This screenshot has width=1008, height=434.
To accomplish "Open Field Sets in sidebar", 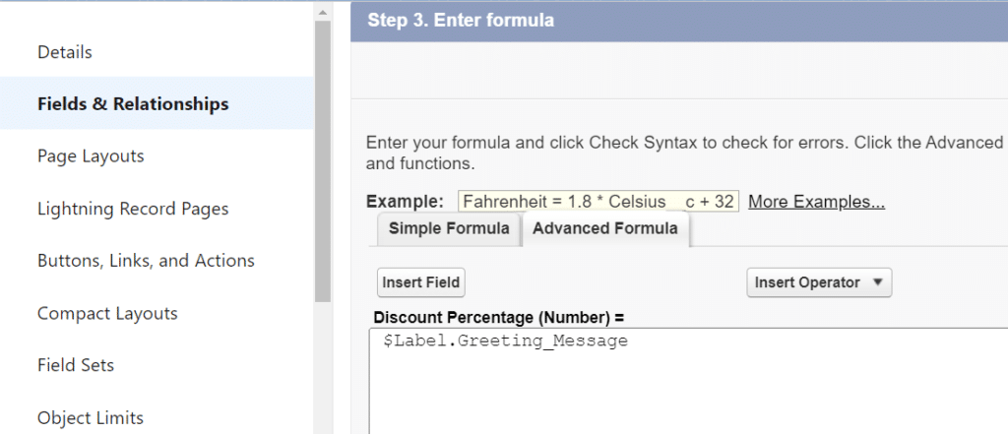I will click(x=76, y=365).
